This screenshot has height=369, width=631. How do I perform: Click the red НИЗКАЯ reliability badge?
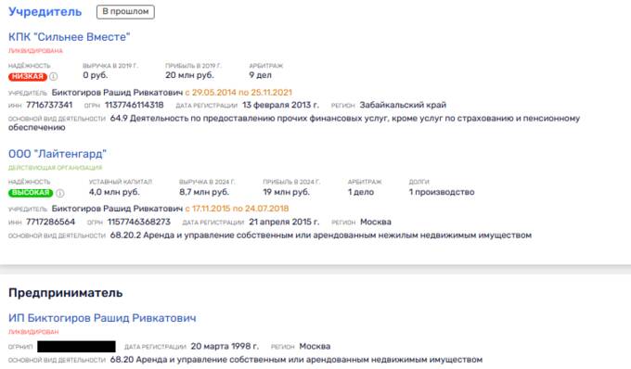(28, 76)
